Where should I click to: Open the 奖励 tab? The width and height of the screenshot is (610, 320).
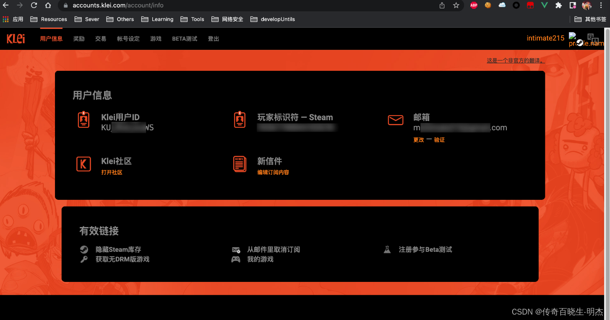click(x=79, y=39)
